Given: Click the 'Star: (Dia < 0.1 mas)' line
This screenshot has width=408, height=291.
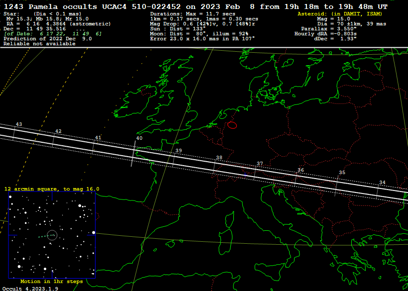Looking at the screenshot, I should [x=42, y=14].
